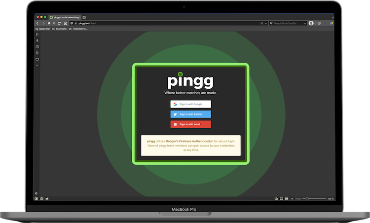
Task: Open page actions code icon
Action: pos(292,199)
